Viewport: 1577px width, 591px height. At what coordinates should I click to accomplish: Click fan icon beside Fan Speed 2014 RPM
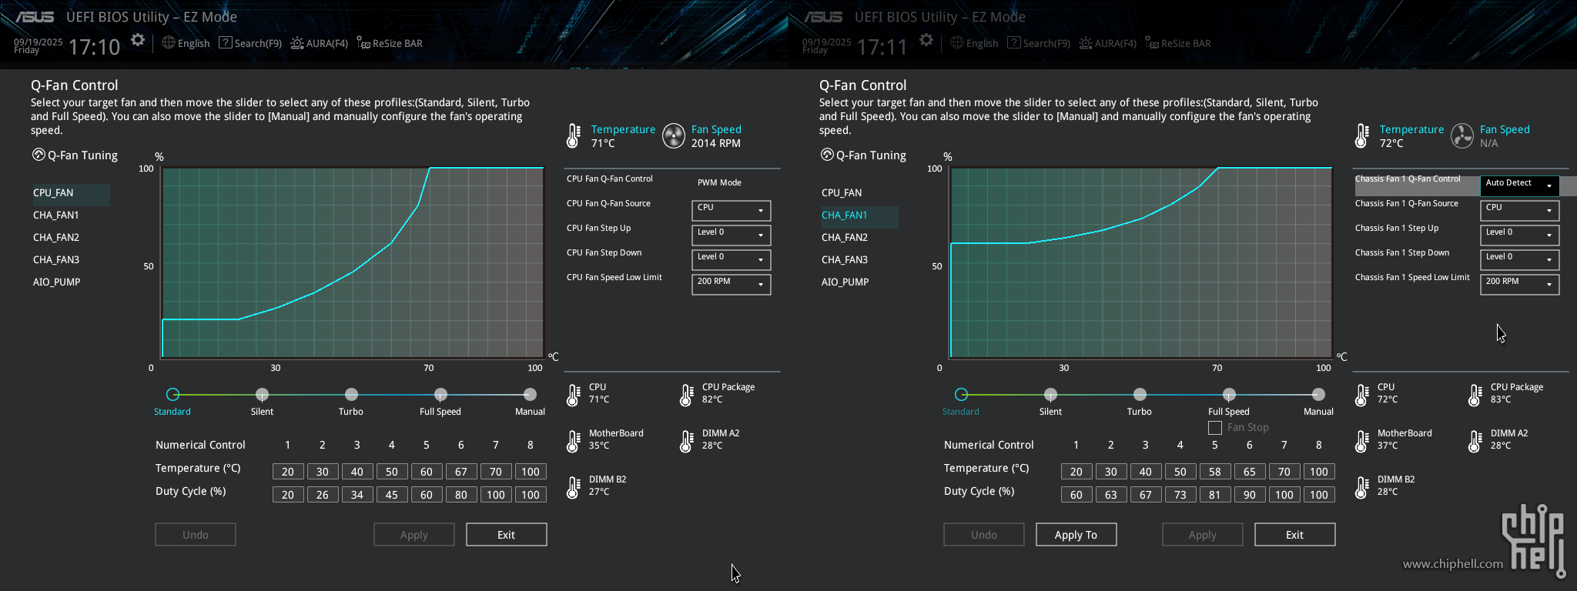(x=674, y=136)
